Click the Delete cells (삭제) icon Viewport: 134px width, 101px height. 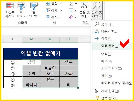coord(48,10)
